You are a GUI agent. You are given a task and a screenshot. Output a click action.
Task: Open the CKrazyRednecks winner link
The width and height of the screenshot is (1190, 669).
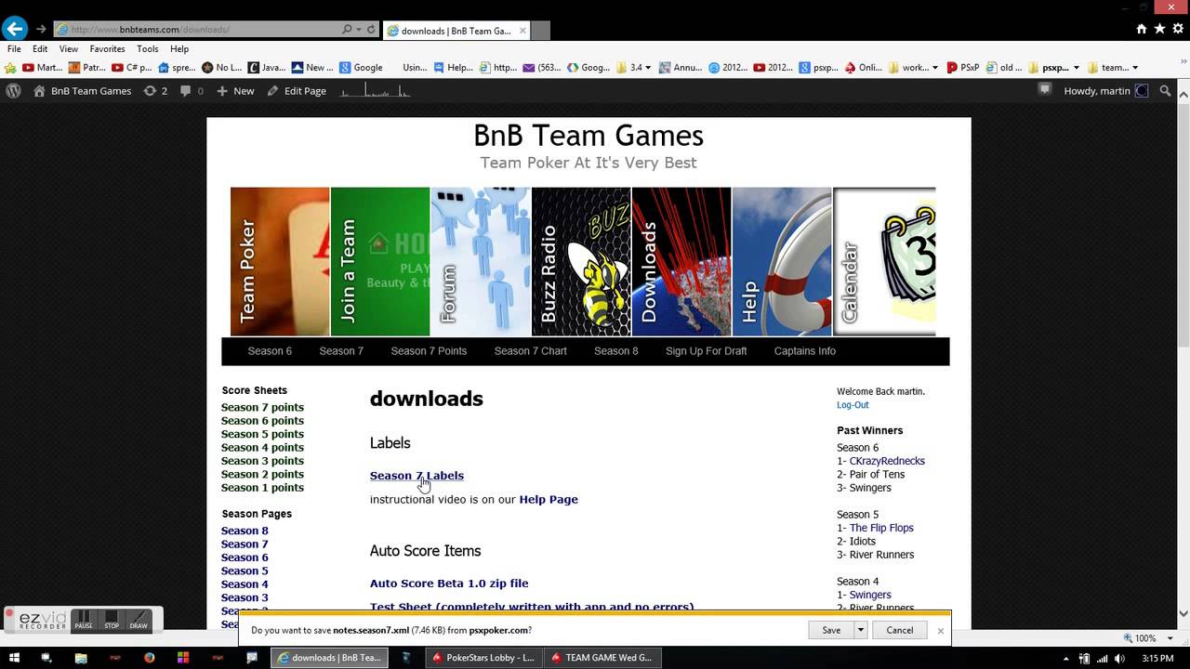pos(887,461)
